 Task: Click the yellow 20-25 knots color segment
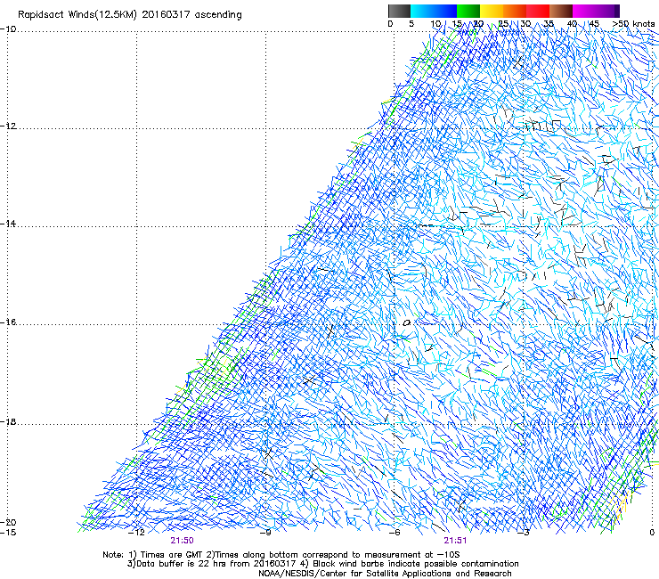pyautogui.click(x=492, y=11)
